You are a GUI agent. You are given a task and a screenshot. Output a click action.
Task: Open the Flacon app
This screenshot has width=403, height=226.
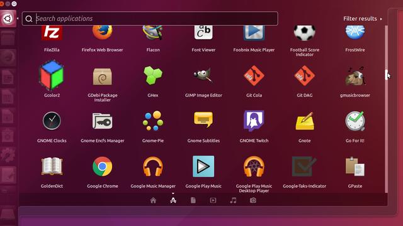[153, 33]
